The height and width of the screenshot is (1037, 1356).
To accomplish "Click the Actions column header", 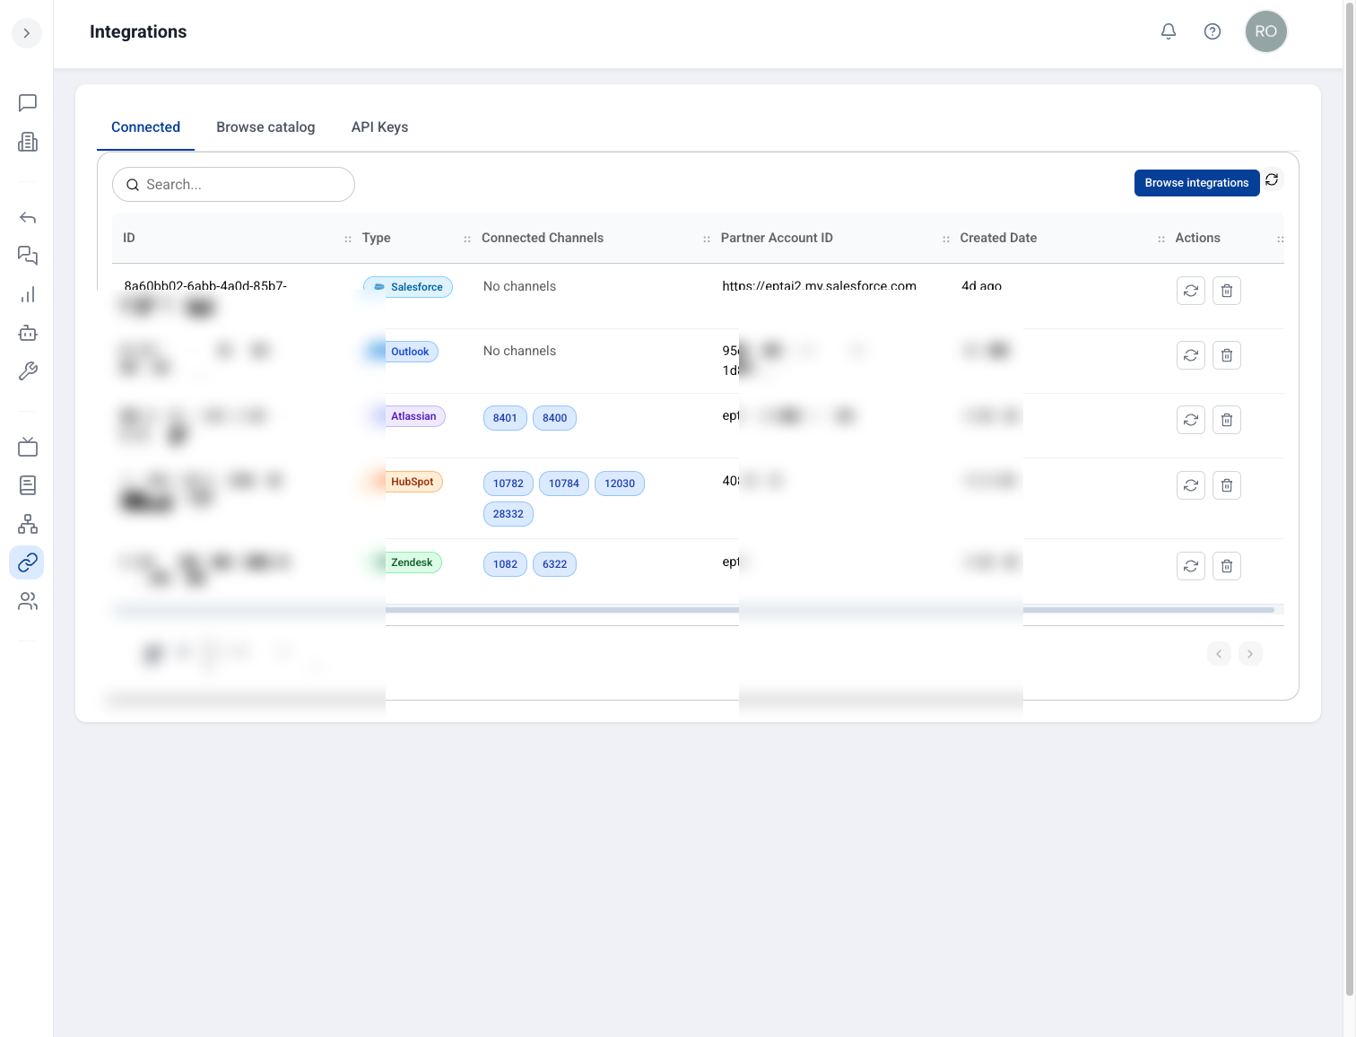I will pos(1197,238).
